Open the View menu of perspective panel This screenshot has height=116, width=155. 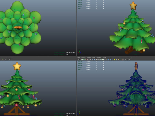[78, 57]
